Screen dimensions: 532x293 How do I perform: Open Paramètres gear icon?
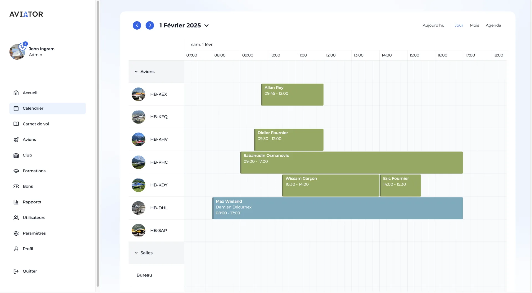coord(16,233)
